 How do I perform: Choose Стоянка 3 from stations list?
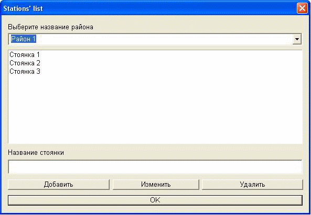(x=25, y=71)
